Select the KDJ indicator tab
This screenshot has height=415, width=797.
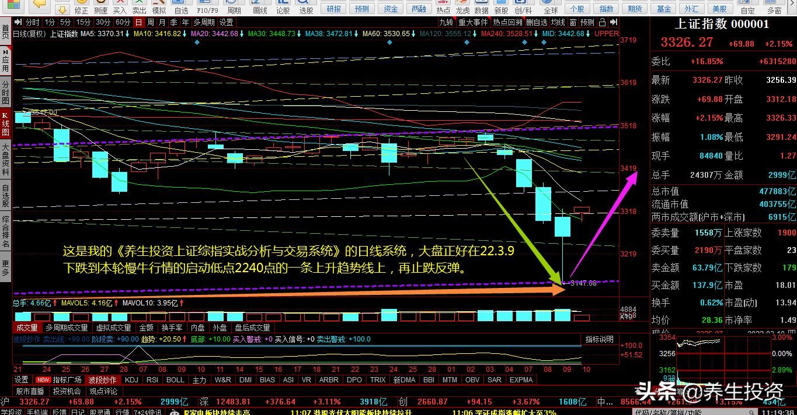(x=131, y=379)
